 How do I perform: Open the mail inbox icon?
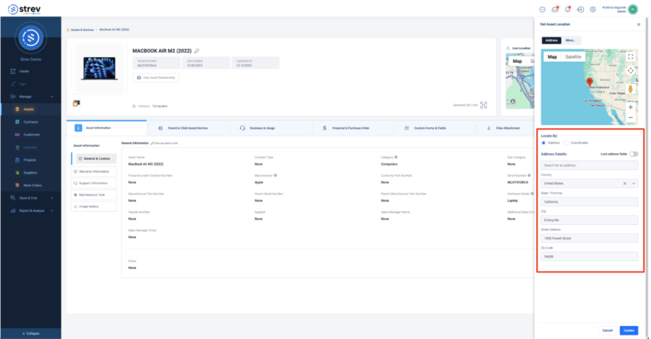(x=554, y=9)
